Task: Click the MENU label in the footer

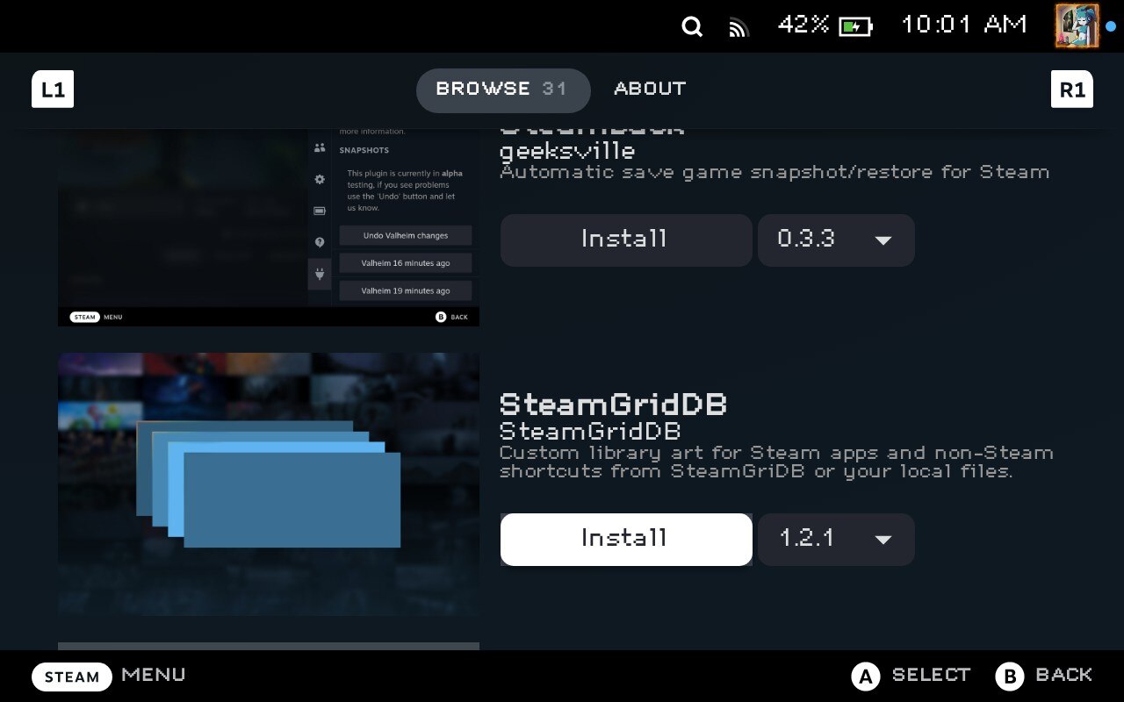Action: (x=154, y=675)
